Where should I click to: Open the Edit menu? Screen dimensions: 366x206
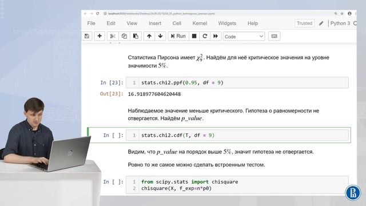111,23
